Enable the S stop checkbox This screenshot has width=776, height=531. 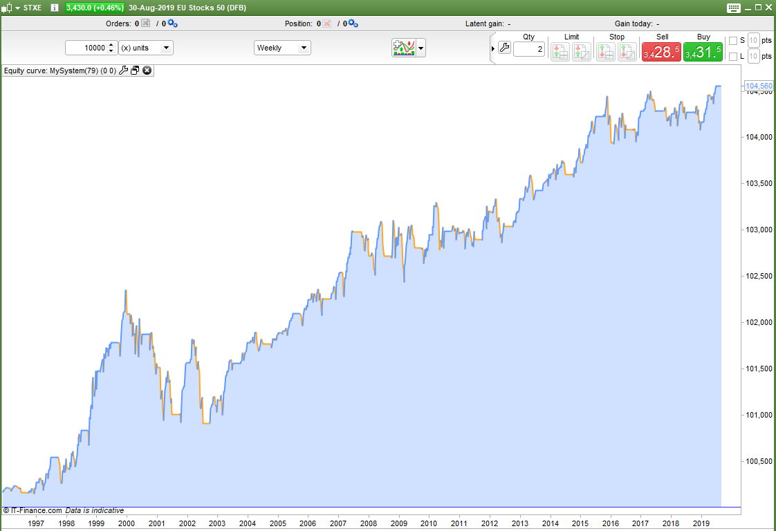pos(733,41)
